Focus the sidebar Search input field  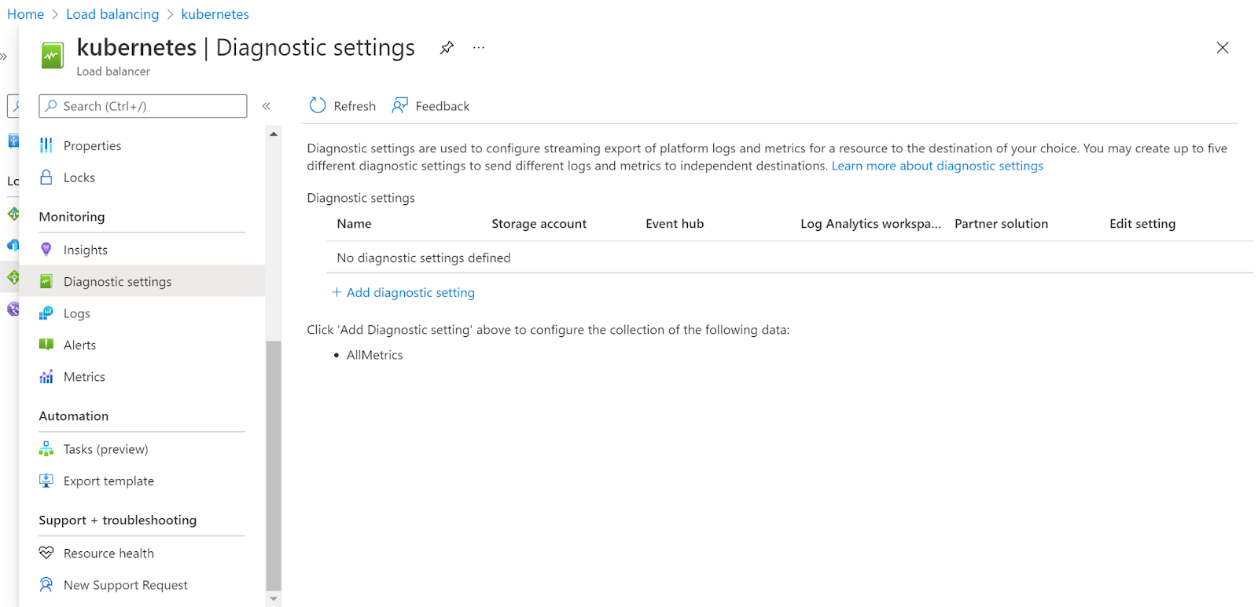pyautogui.click(x=149, y=106)
